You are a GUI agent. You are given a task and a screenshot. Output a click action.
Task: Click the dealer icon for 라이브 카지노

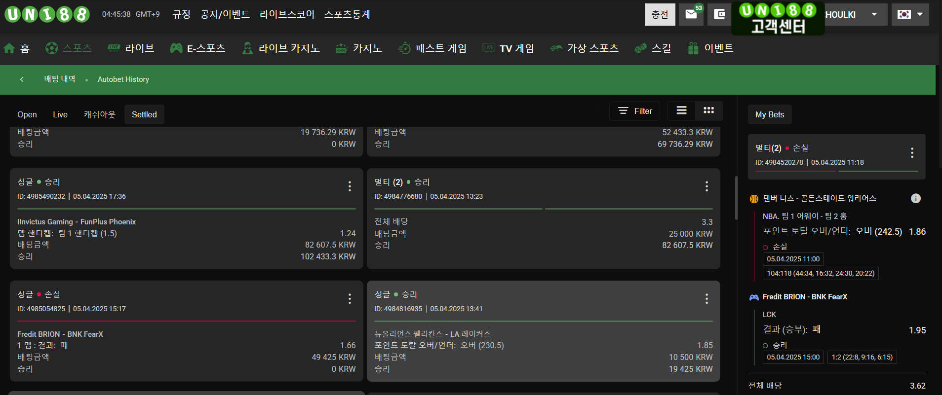(x=247, y=48)
